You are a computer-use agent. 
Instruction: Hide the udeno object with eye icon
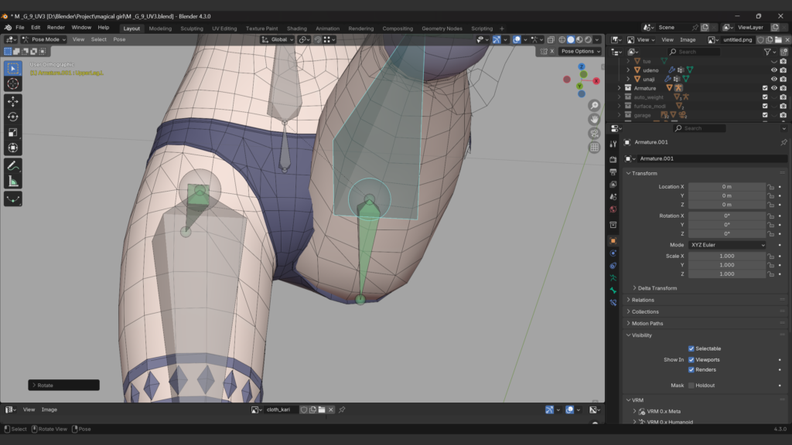click(773, 70)
